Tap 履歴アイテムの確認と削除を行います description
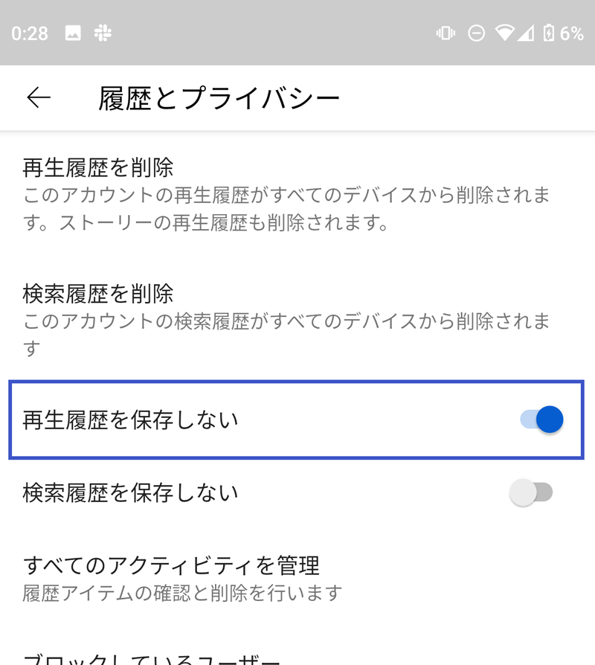The image size is (595, 665). (x=182, y=593)
